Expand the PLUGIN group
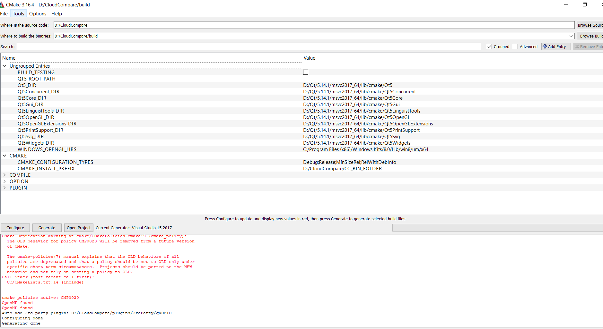Viewport: 603px width, 329px height. coord(4,188)
